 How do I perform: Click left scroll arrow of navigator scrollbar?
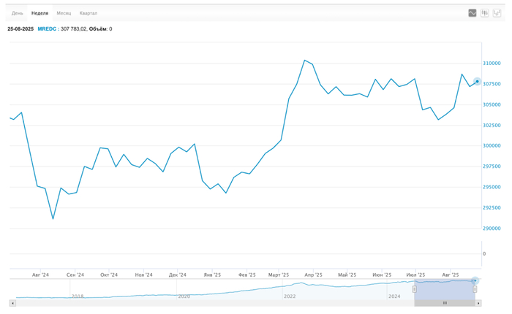(12, 303)
